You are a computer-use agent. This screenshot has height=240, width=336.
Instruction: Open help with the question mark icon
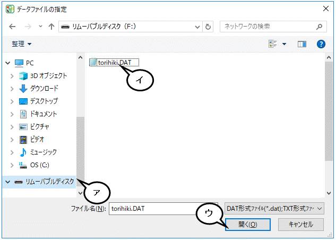click(x=321, y=44)
